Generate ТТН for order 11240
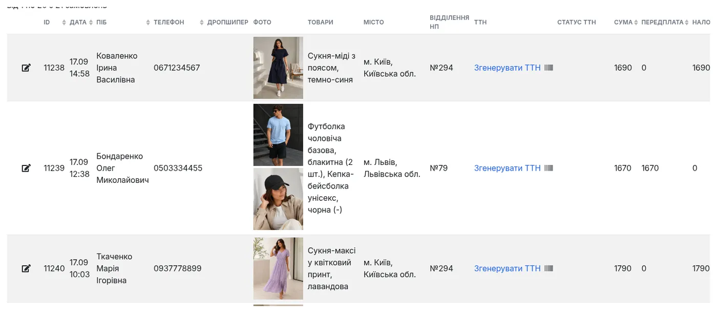717x313 pixels. tap(507, 268)
